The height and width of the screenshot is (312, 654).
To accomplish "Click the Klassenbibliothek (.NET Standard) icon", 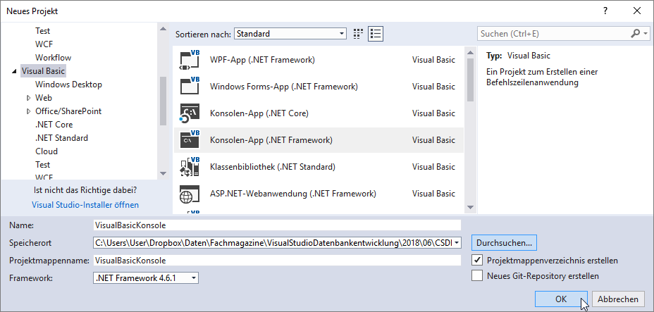I will (x=190, y=167).
